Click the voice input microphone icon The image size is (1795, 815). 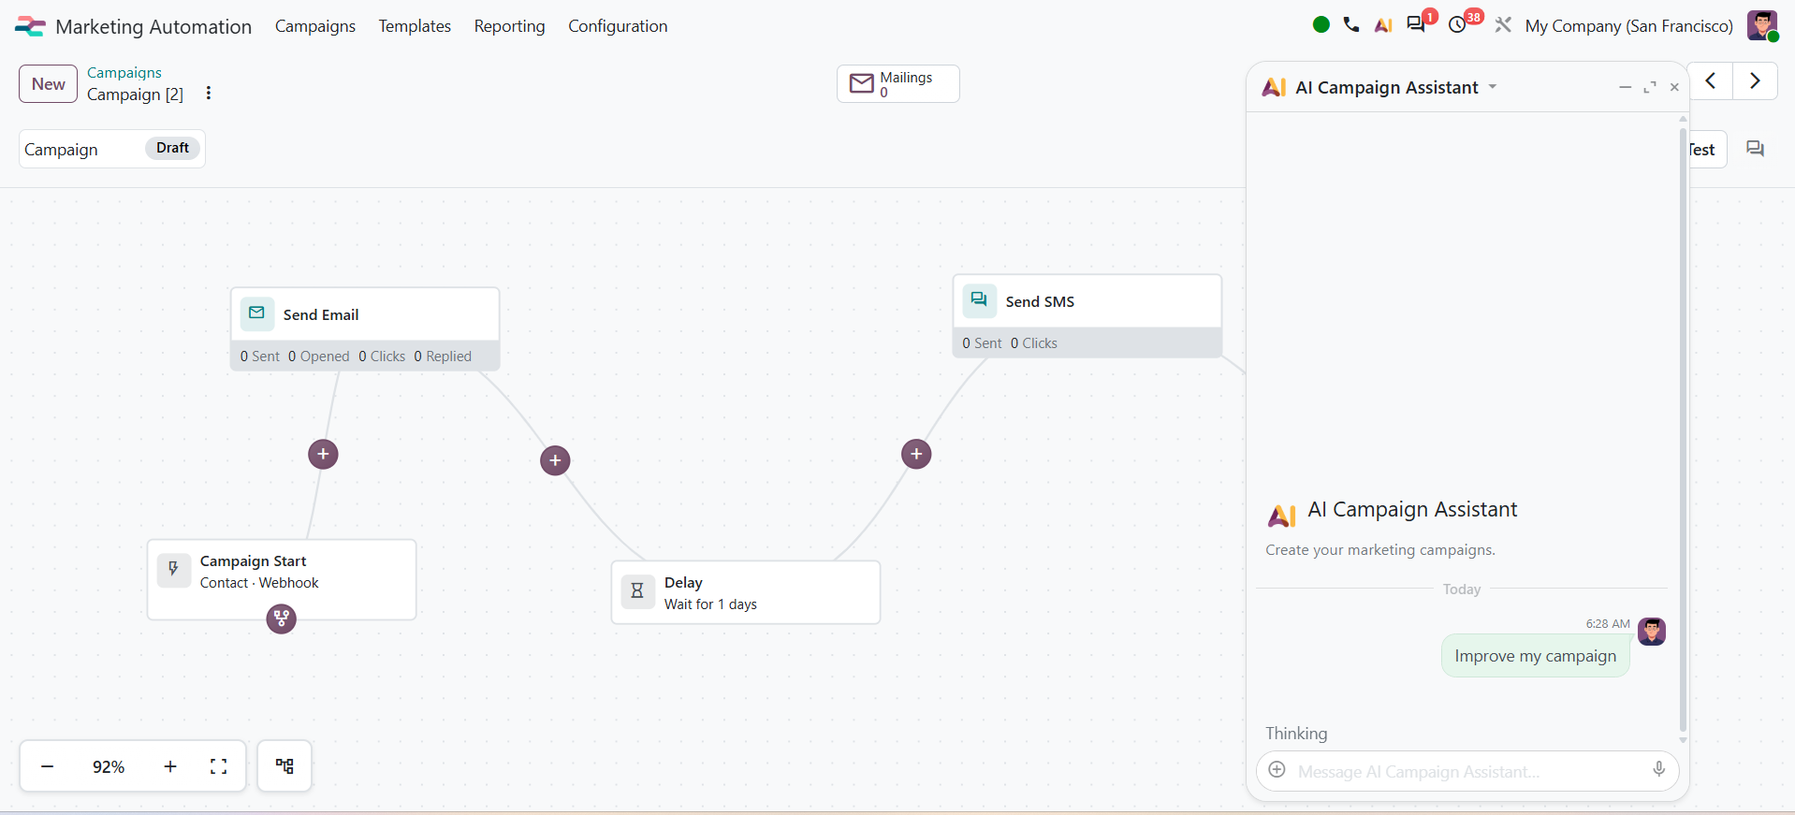point(1658,770)
